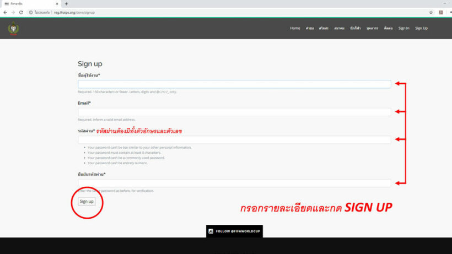Click into the Email input field
Viewport: 452px width, 254px height.
point(234,112)
